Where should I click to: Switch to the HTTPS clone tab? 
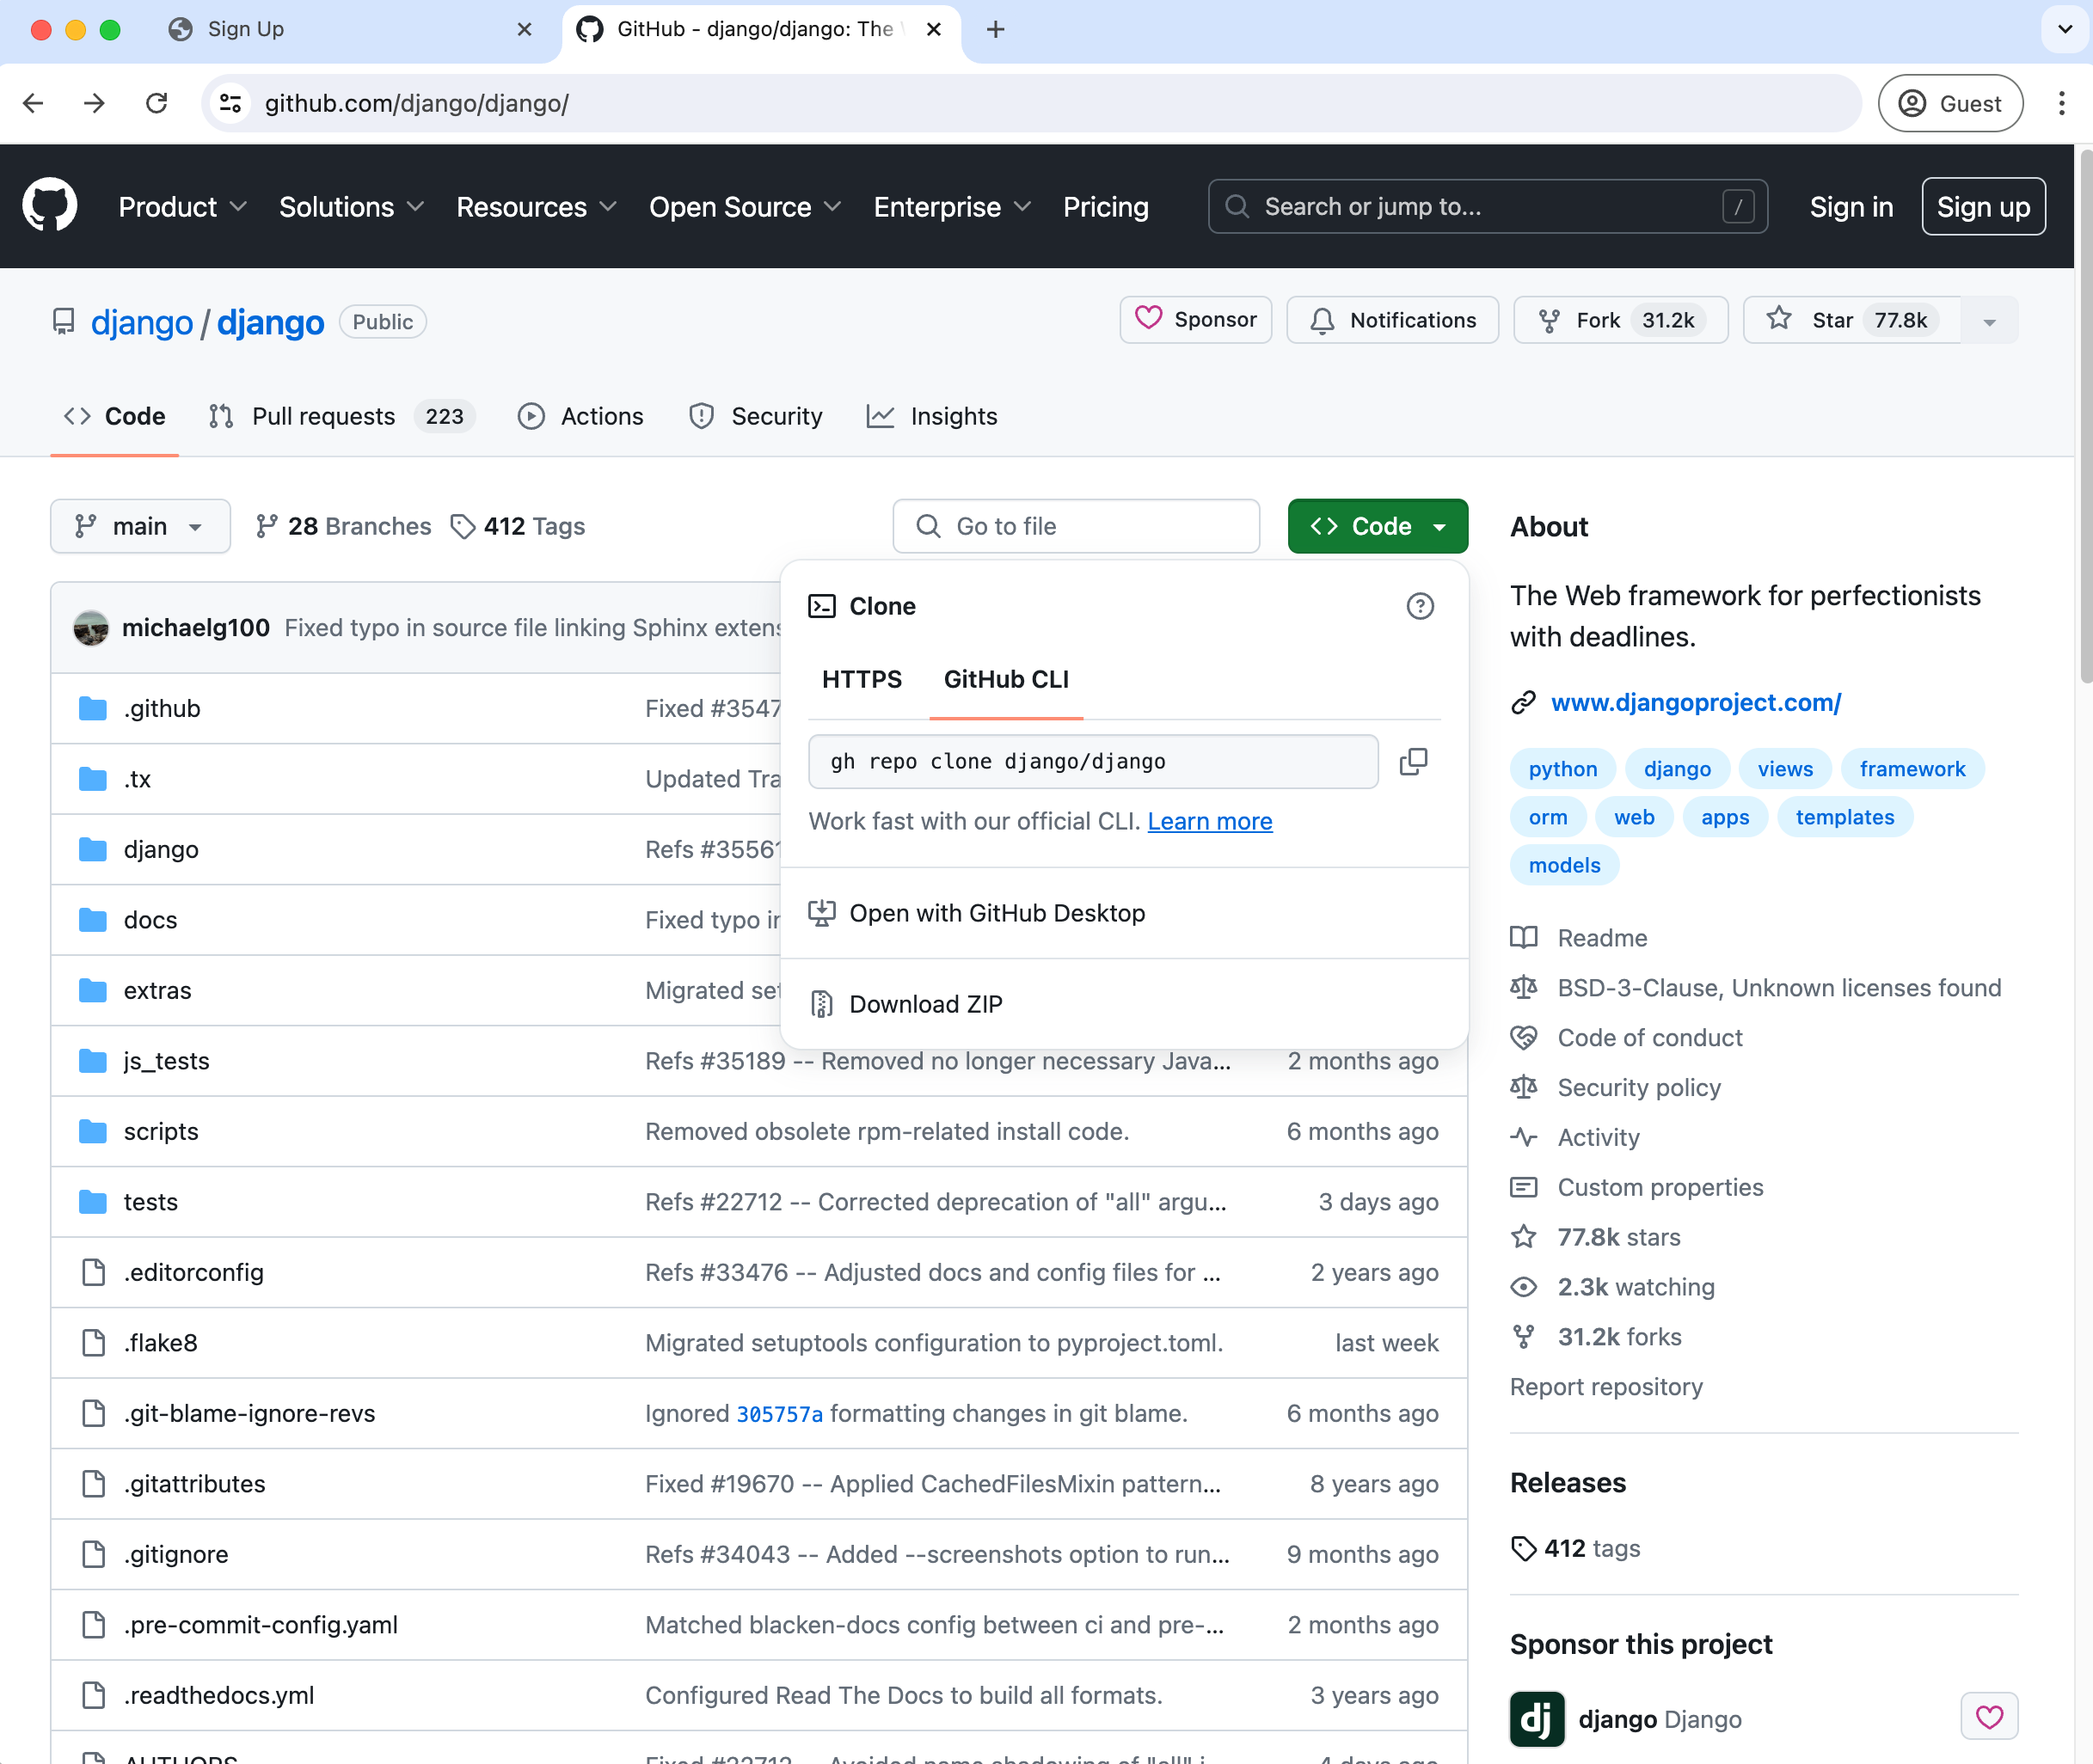pyautogui.click(x=862, y=679)
